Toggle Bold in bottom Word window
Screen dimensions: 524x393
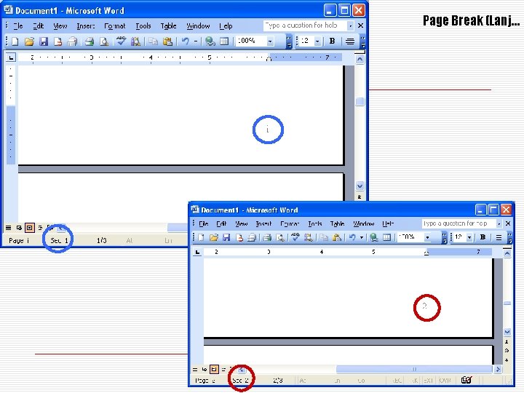(x=483, y=237)
